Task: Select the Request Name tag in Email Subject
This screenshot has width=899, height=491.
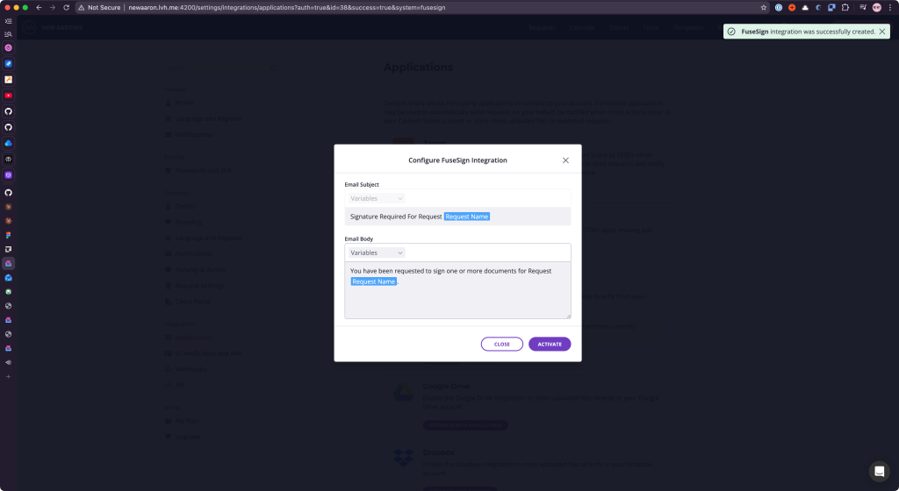Action: coord(467,217)
